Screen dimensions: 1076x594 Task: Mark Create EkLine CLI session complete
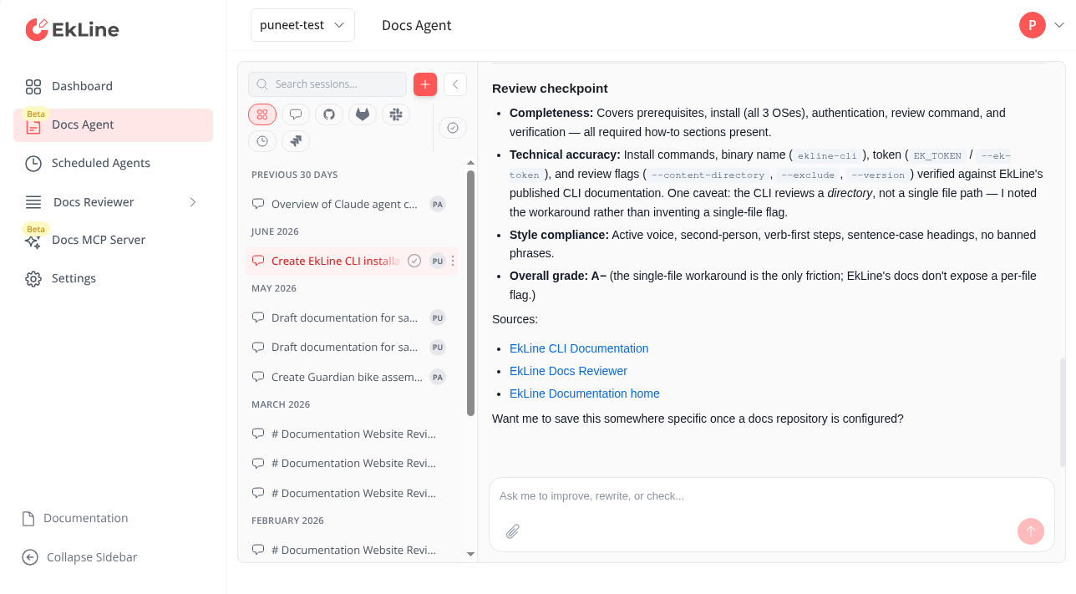pyautogui.click(x=414, y=261)
